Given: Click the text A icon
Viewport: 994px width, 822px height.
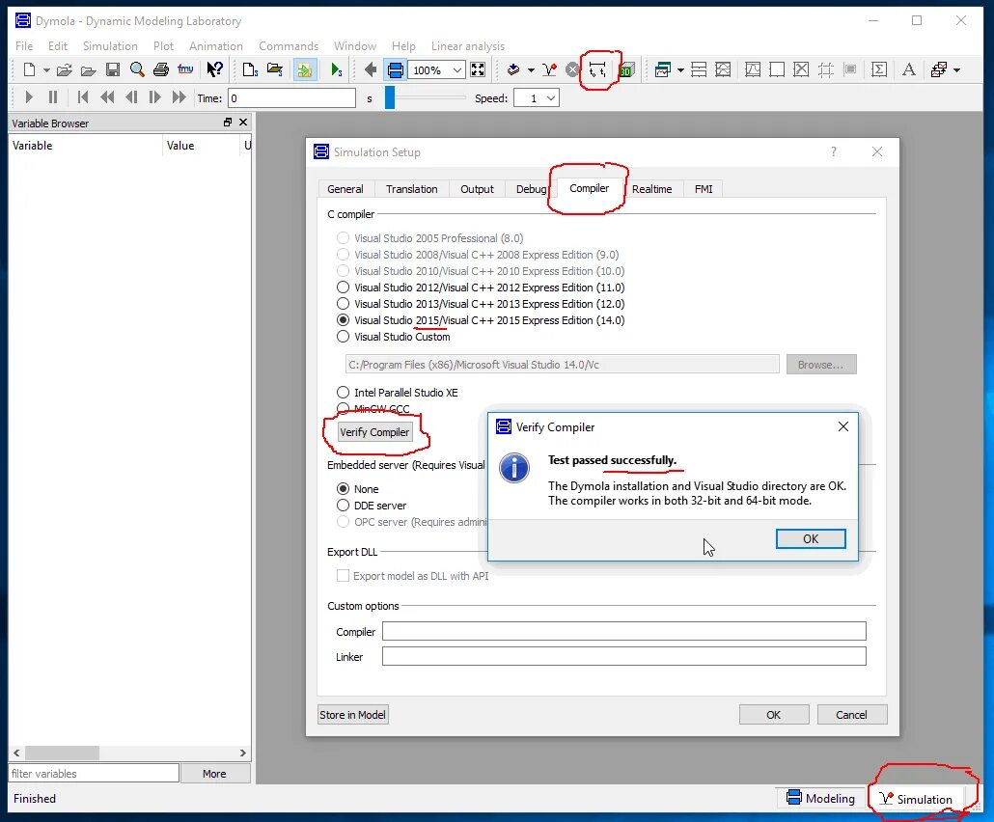Looking at the screenshot, I should 908,69.
